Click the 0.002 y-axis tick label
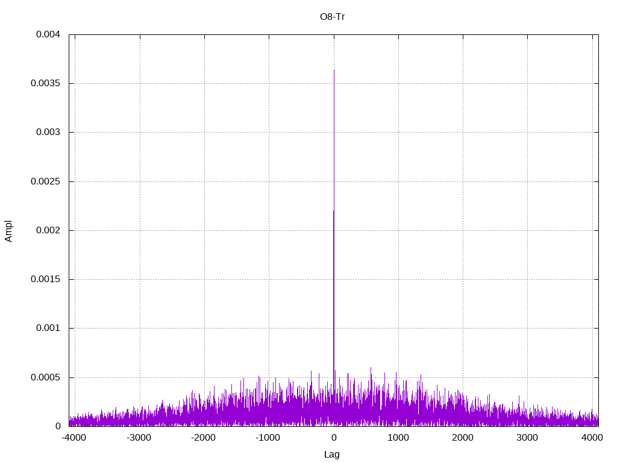Screen dimensions: 617x463 point(48,230)
